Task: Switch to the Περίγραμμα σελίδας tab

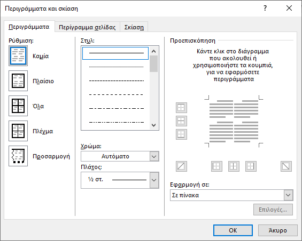Action: click(87, 27)
